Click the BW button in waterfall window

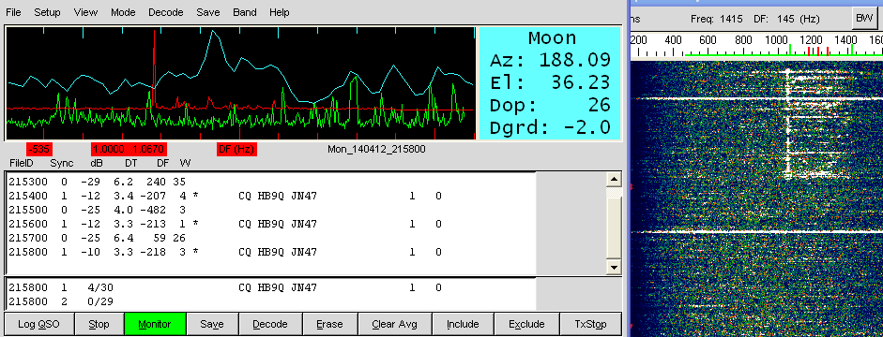click(x=864, y=18)
